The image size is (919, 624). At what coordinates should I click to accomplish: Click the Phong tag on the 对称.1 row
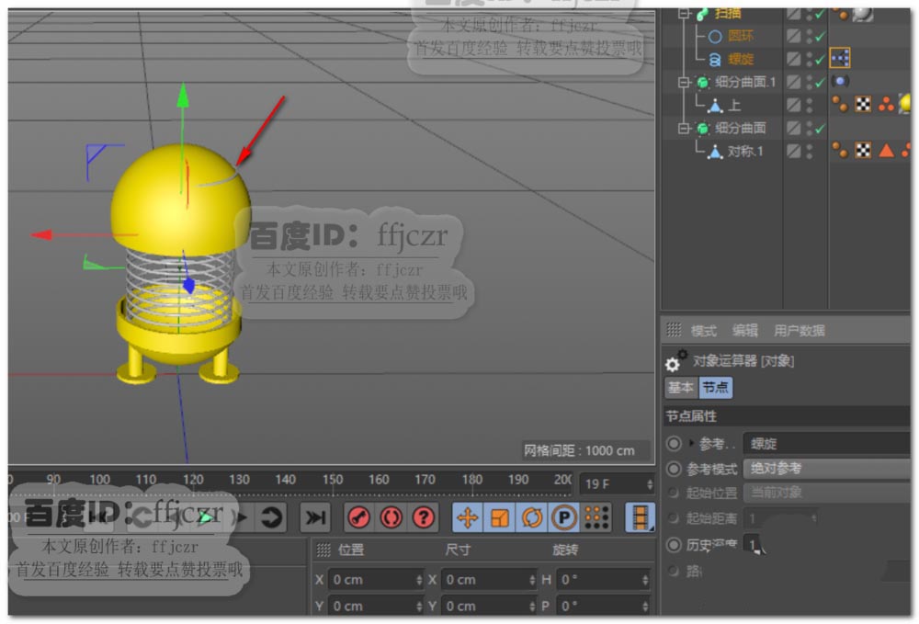click(840, 151)
